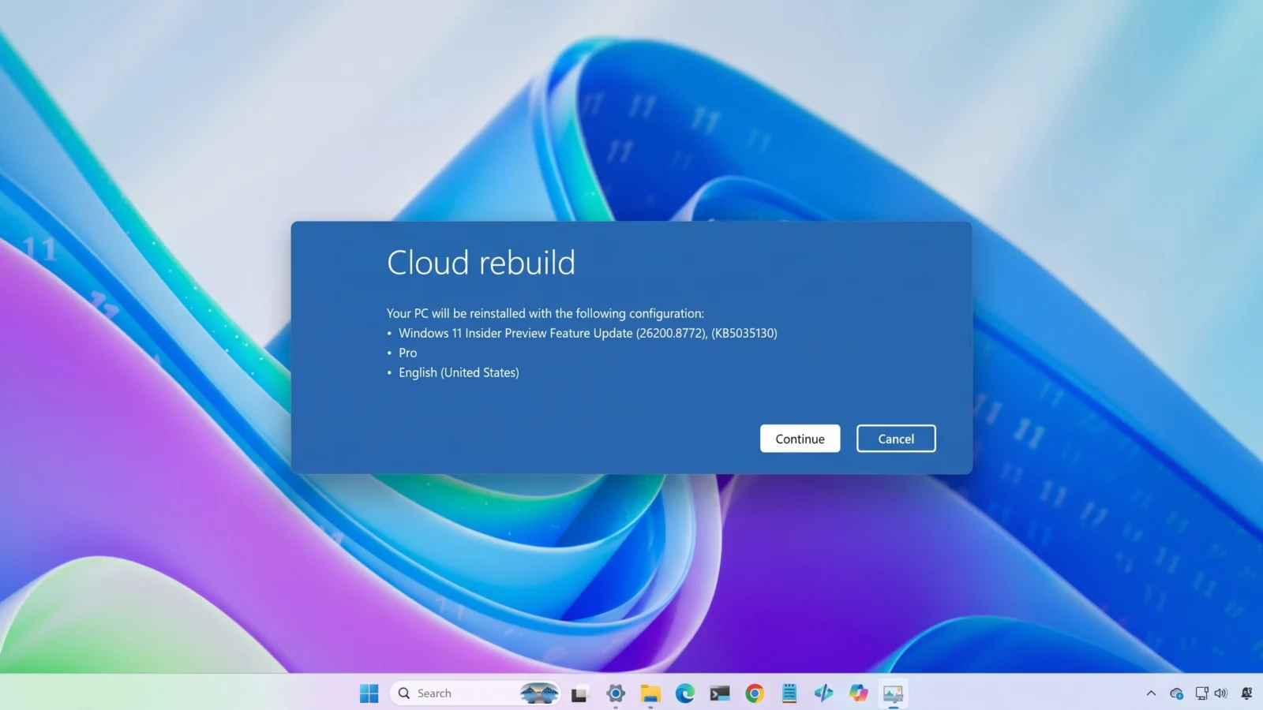Select the active picture app icon
The image size is (1263, 710).
click(x=893, y=693)
